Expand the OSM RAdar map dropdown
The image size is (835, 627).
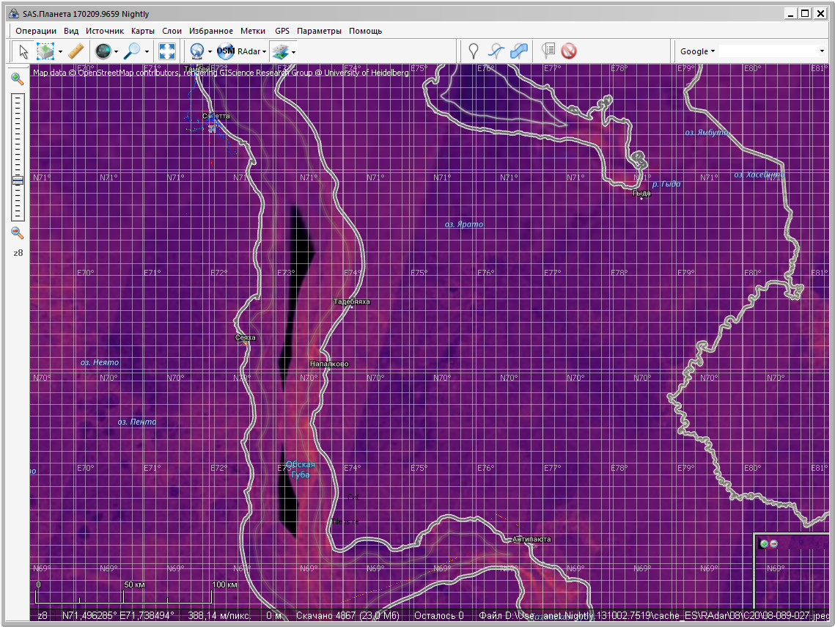[x=265, y=52]
